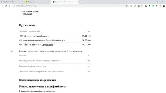The width and height of the screenshot is (166, 93).
Task: Open Подробности for 50 минут на номера России
Action: pyautogui.click(x=58, y=40)
